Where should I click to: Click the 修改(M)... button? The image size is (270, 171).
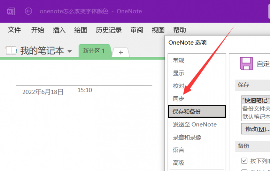point(256,129)
